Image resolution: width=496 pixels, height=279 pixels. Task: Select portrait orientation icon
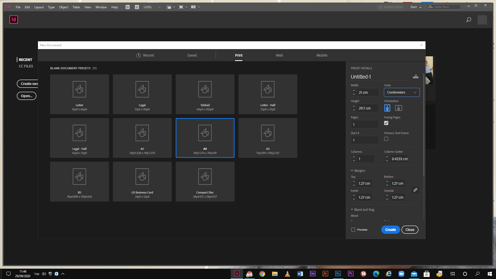pos(387,108)
